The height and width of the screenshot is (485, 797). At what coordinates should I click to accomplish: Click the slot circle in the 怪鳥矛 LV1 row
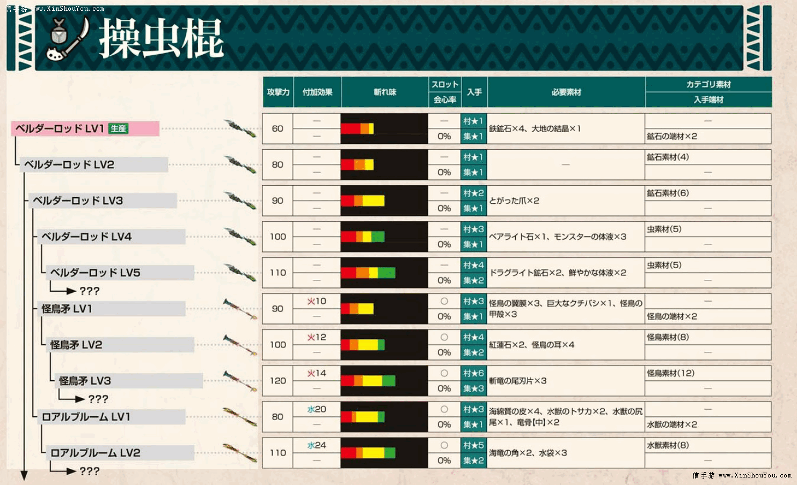pos(444,301)
